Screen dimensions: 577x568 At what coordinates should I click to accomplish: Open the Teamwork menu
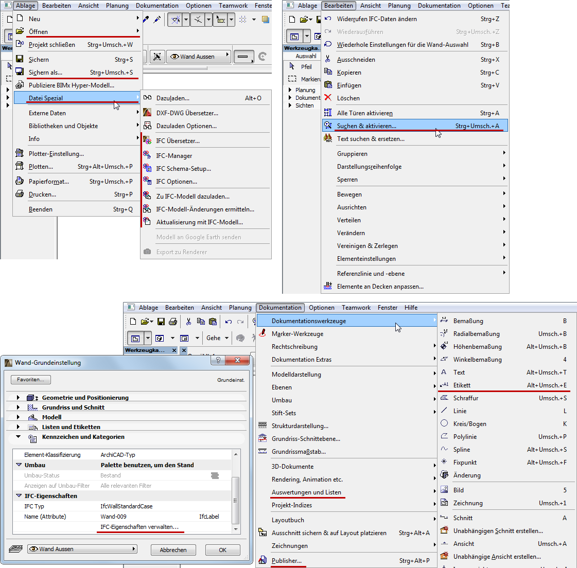(356, 307)
